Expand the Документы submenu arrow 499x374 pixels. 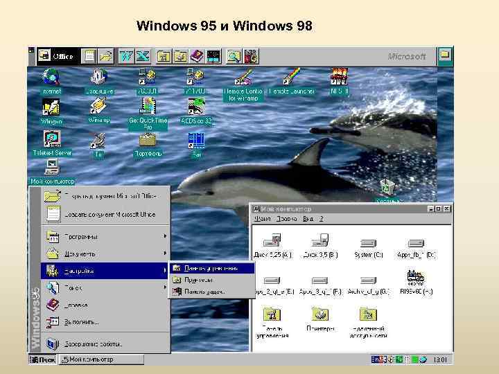point(165,253)
